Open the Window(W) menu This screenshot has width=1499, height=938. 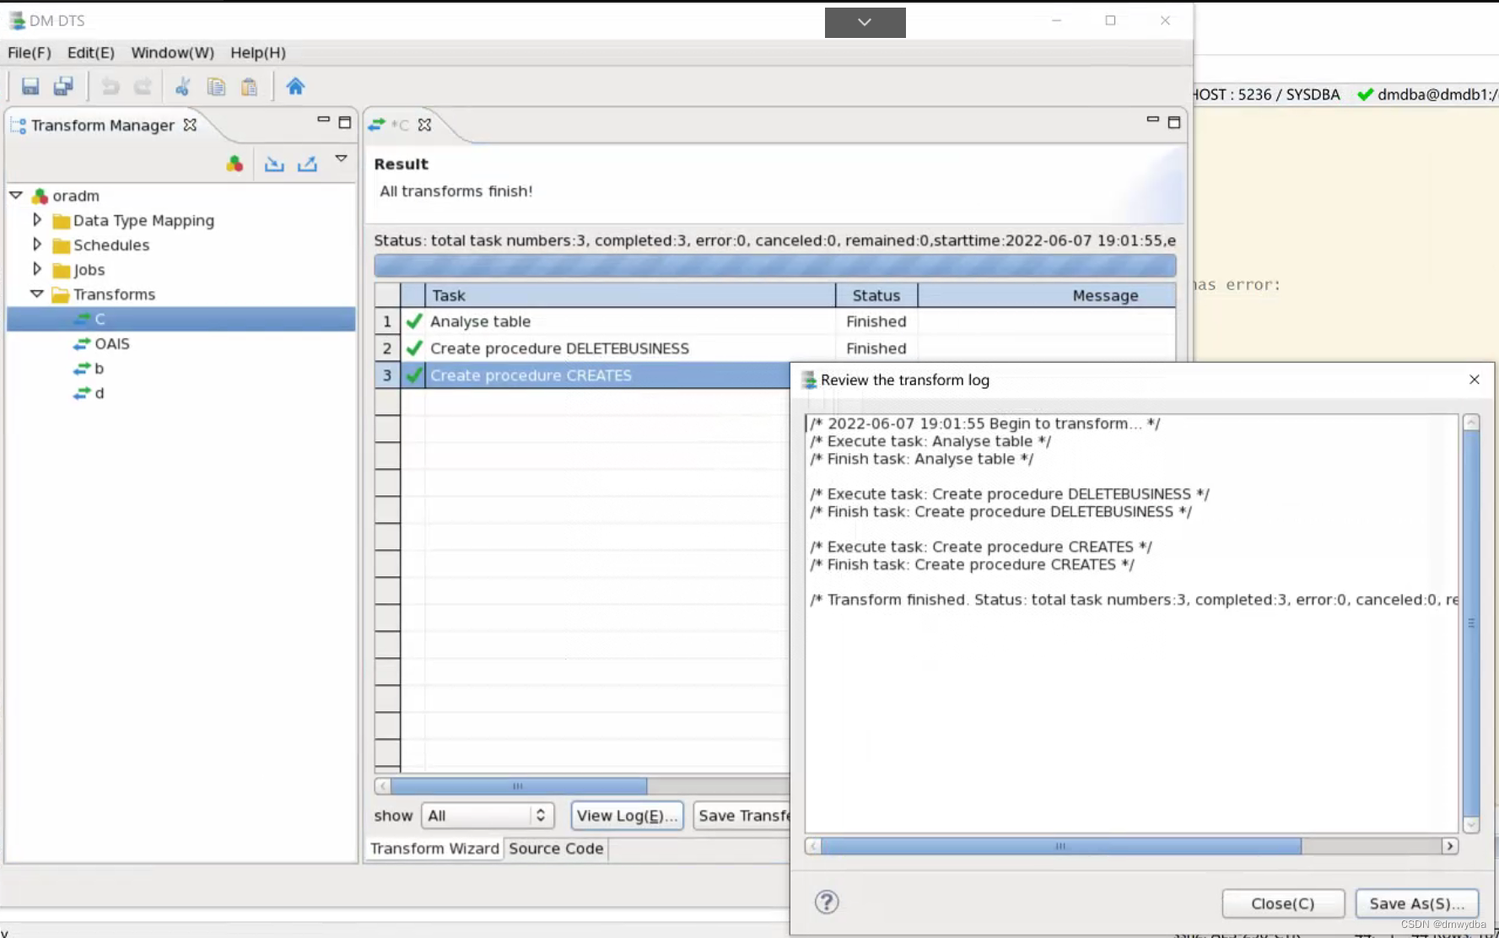click(x=172, y=52)
